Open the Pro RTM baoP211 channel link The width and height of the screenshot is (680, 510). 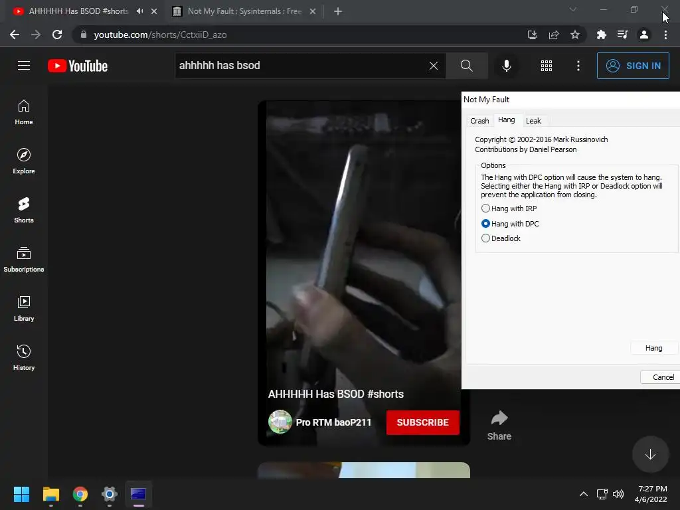click(333, 422)
